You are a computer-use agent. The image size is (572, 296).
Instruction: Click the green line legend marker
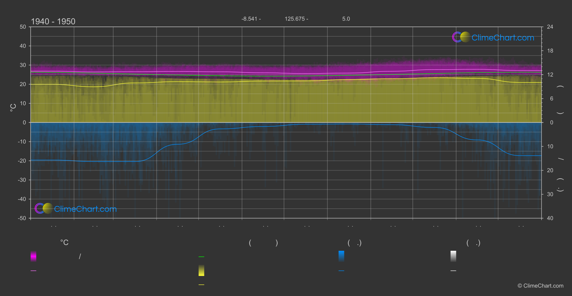(x=201, y=257)
